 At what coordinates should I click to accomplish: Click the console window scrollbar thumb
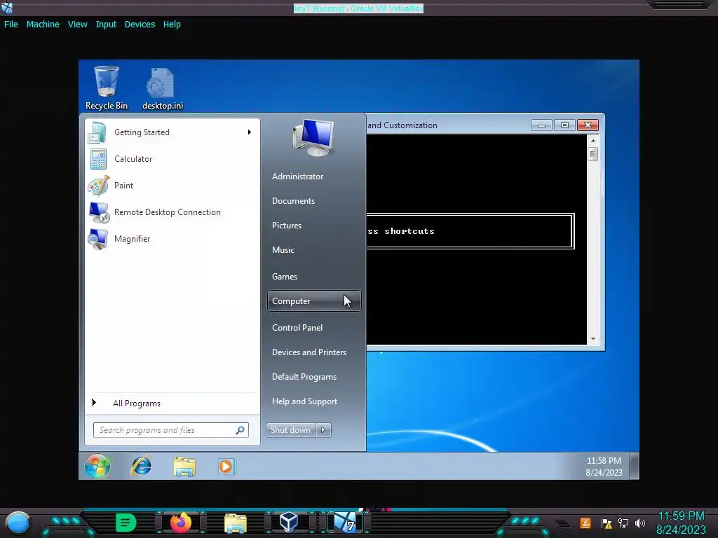pos(593,154)
